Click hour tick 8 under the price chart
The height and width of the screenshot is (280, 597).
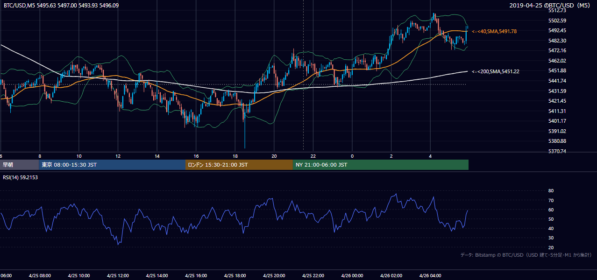click(x=40, y=156)
